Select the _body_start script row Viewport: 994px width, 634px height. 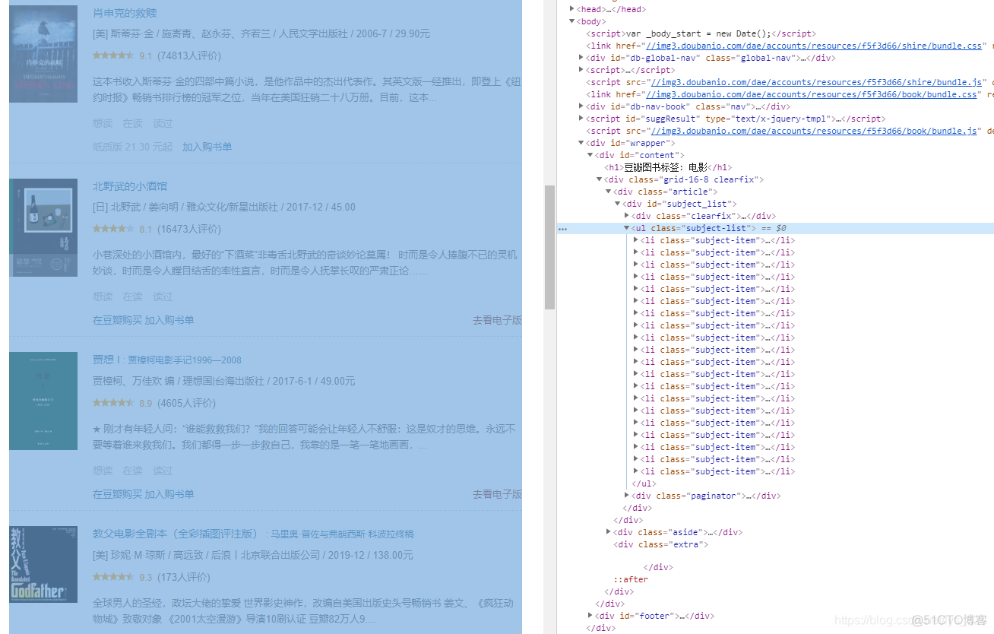[x=701, y=33]
